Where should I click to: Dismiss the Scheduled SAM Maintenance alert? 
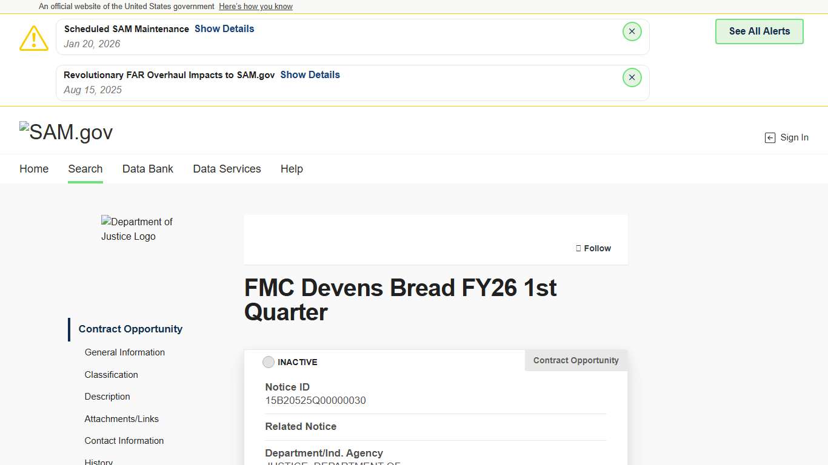click(632, 31)
